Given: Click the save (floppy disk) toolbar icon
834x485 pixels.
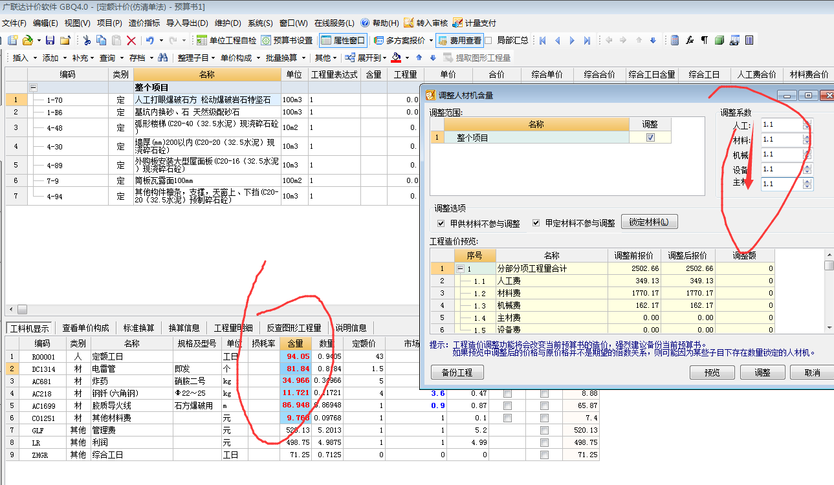Looking at the screenshot, I should [x=50, y=40].
